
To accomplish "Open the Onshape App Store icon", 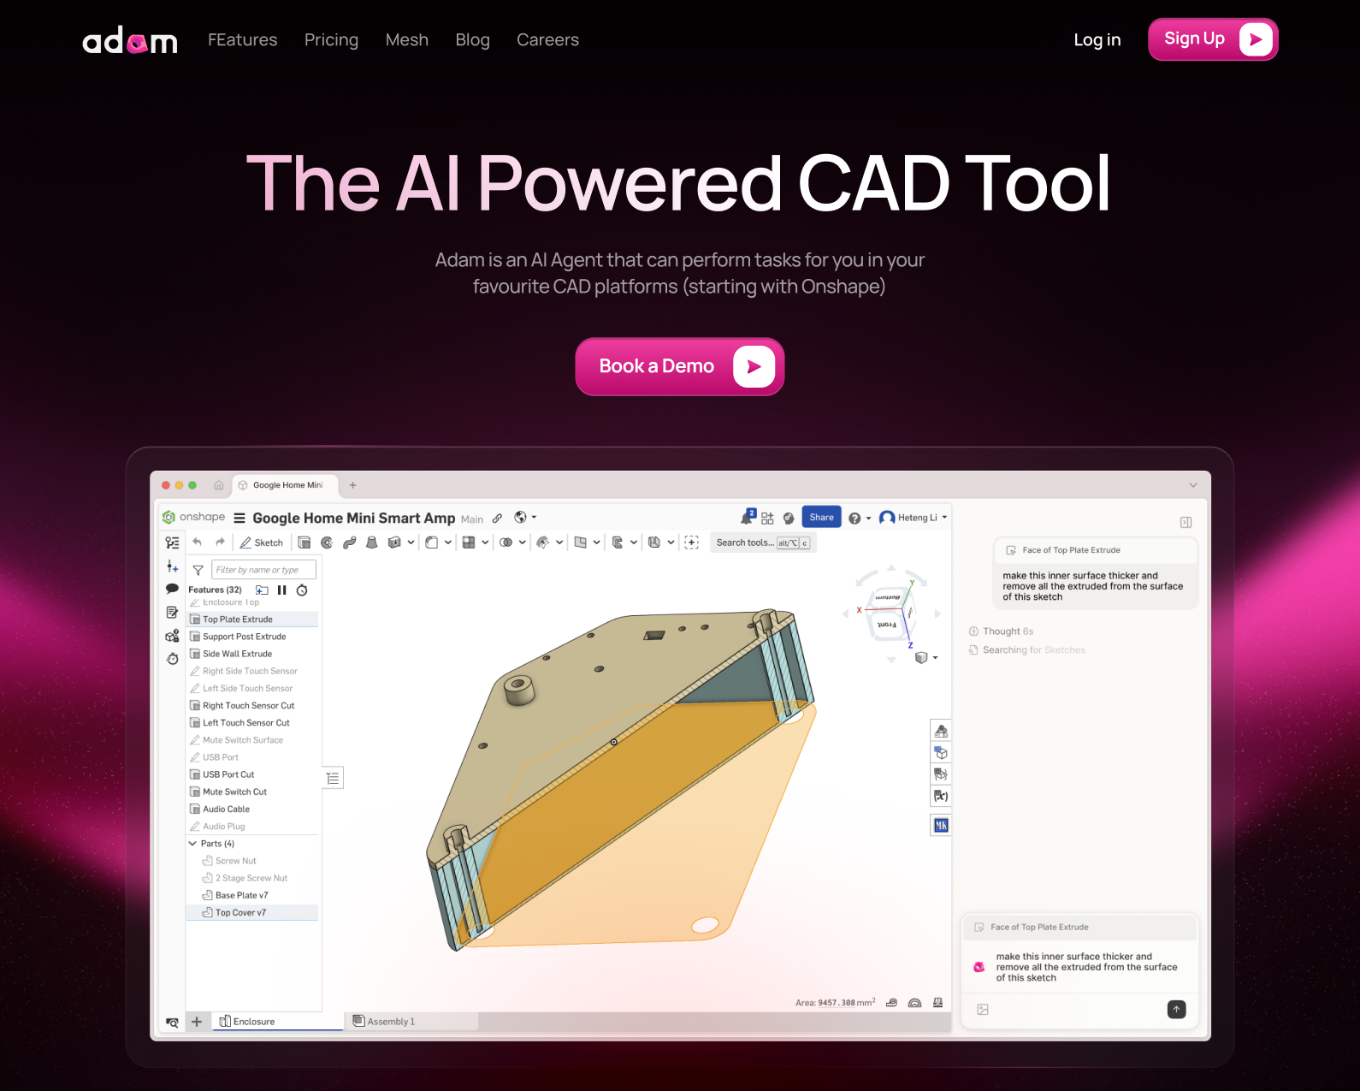I will click(x=767, y=518).
